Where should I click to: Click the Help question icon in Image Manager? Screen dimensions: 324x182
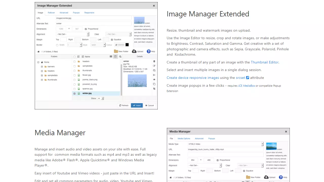click(x=149, y=51)
